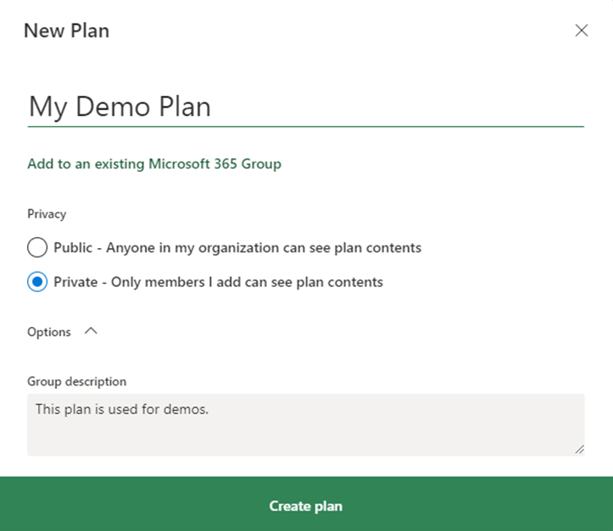The height and width of the screenshot is (531, 613).
Task: Click inside the Group description text area
Action: point(306,425)
